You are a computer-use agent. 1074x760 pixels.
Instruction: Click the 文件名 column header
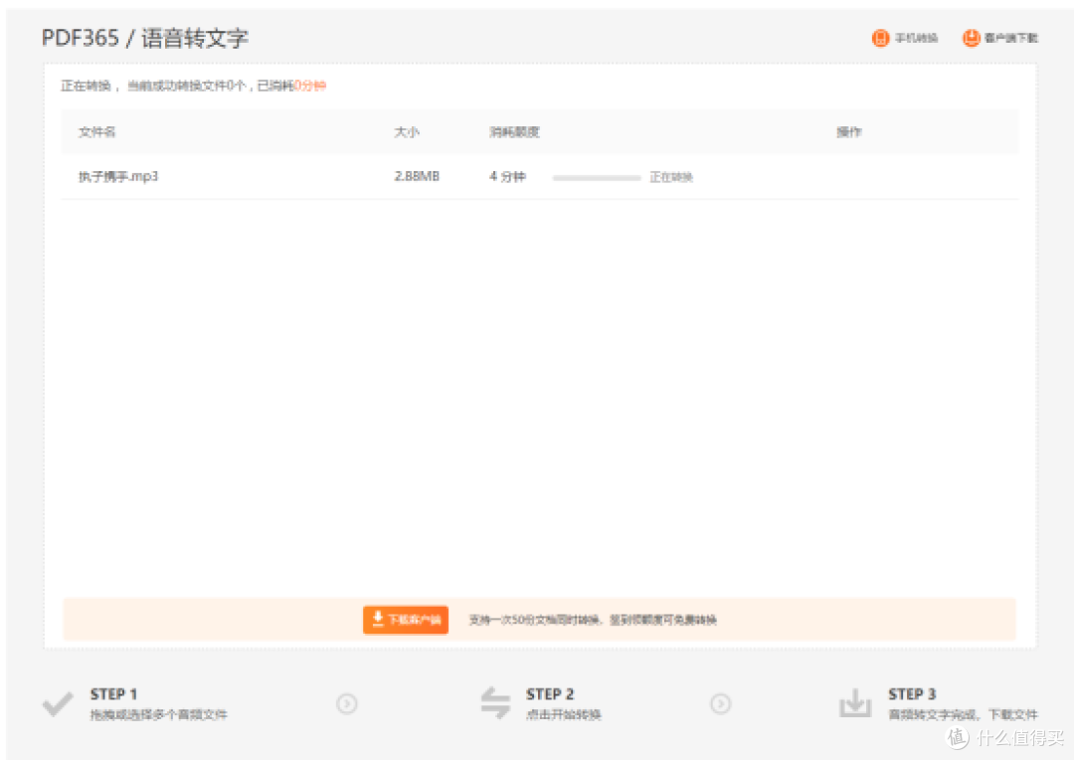[97, 131]
